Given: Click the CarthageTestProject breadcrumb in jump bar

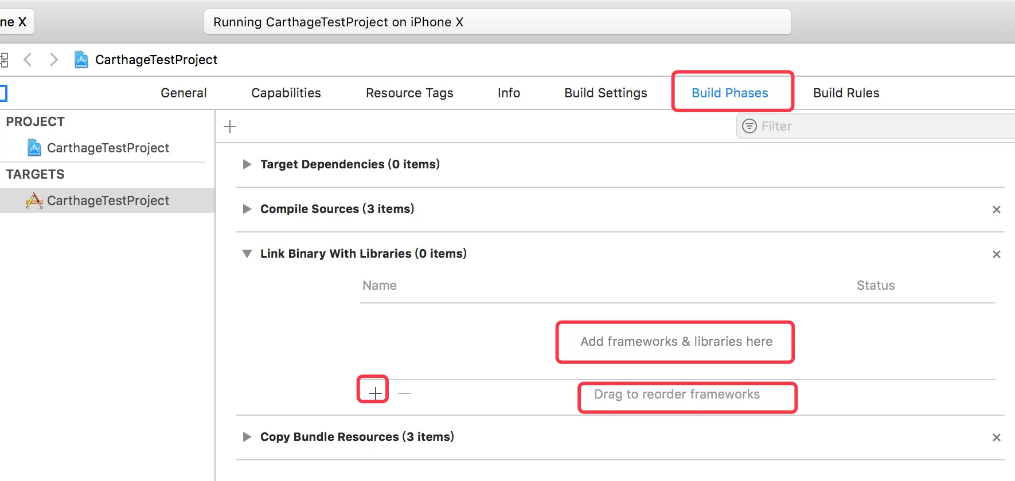Looking at the screenshot, I should coord(156,60).
